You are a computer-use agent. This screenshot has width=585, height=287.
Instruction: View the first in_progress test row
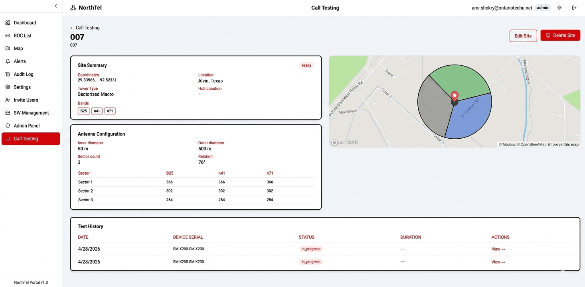498,249
